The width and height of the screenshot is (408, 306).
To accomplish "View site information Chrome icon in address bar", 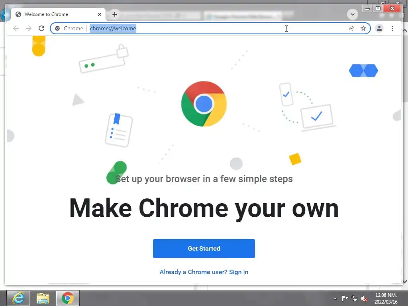I will pyautogui.click(x=57, y=28).
